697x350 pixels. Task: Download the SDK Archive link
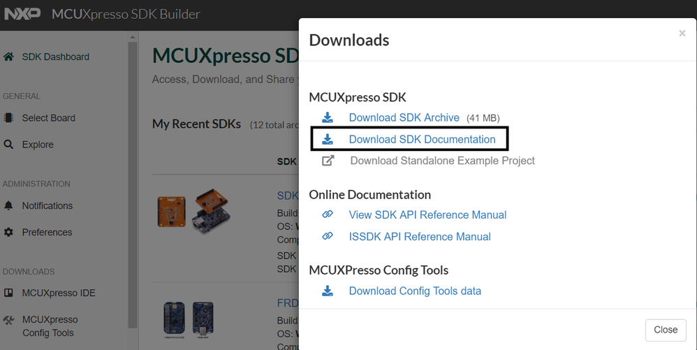[x=404, y=117]
